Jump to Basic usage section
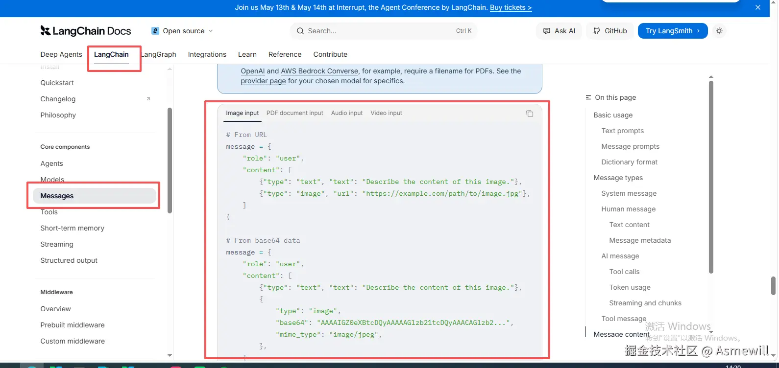Image resolution: width=779 pixels, height=368 pixels. tap(613, 115)
